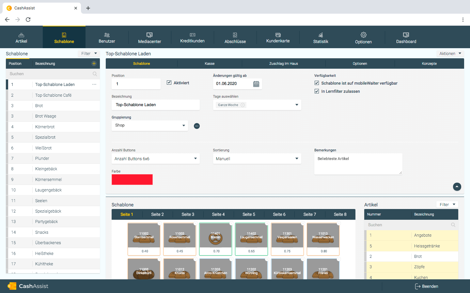The image size is (470, 293).
Task: Collapse details with the round arrow button
Action: (x=457, y=187)
